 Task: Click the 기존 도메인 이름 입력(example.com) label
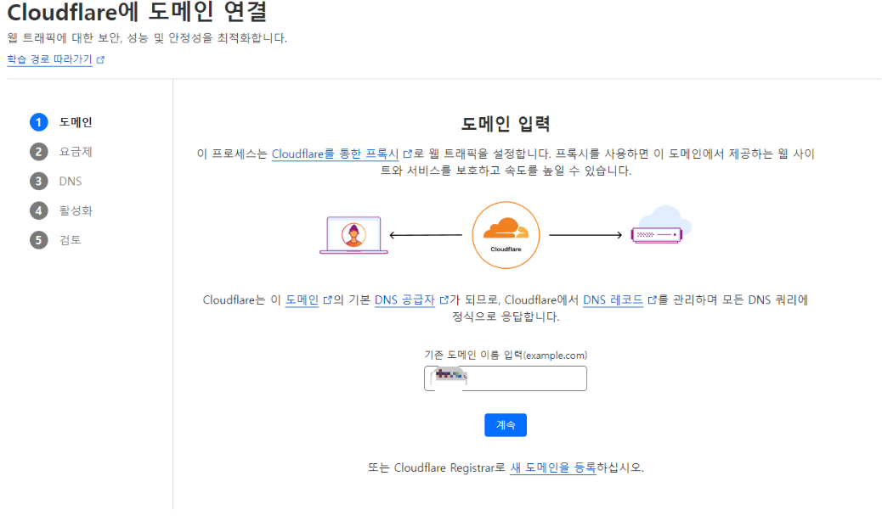coord(505,355)
